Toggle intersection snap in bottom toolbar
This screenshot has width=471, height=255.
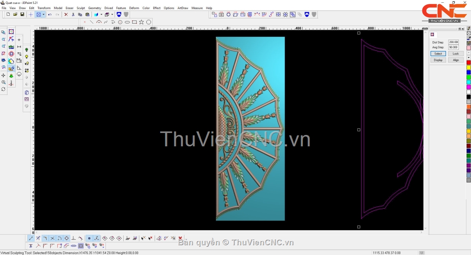[52, 238]
